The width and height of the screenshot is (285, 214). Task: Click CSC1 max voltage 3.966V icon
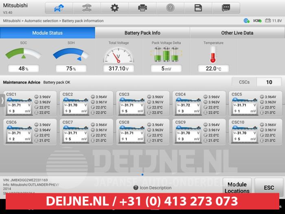pos(36,97)
